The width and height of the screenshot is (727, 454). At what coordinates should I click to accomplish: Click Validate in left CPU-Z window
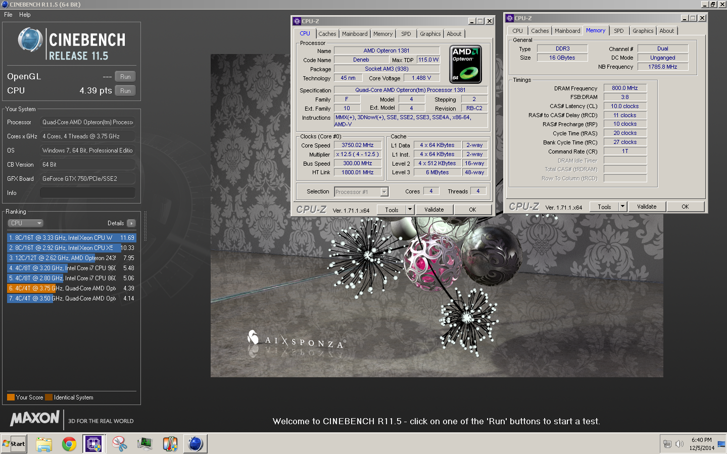click(x=434, y=210)
